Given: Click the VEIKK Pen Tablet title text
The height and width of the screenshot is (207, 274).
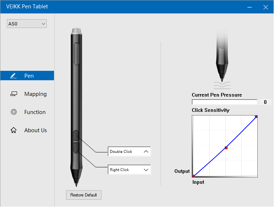Looking at the screenshot, I should [x=27, y=7].
